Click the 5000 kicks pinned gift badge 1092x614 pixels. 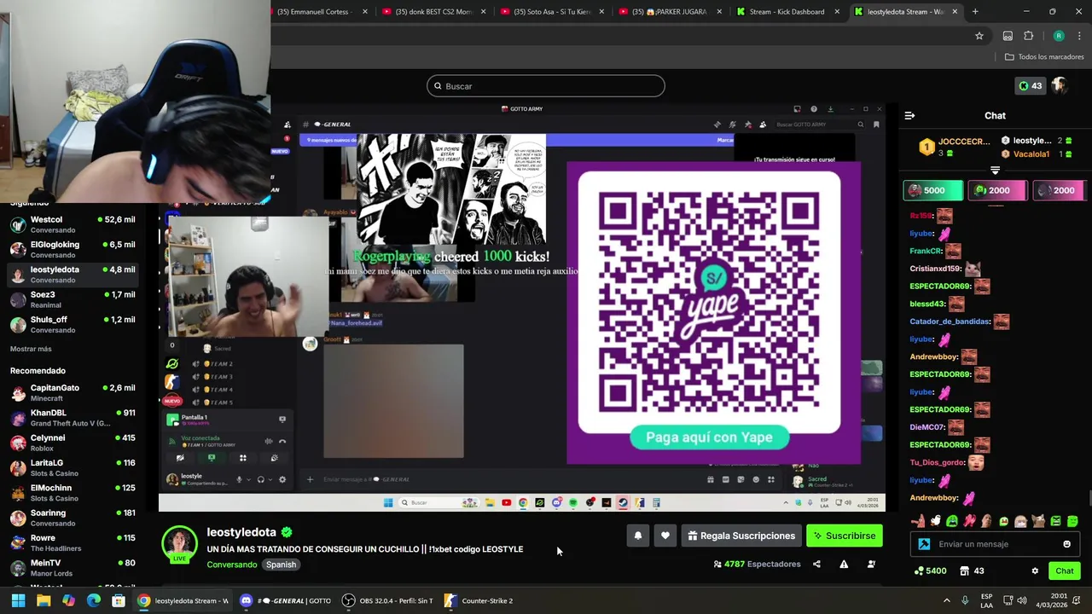coord(933,190)
